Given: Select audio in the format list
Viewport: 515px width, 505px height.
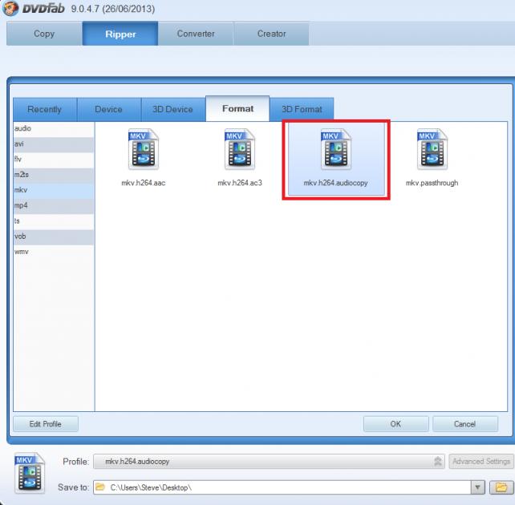Looking at the screenshot, I should 54,128.
